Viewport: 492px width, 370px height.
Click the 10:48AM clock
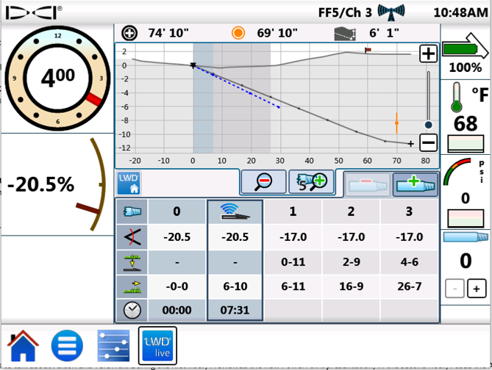(x=460, y=12)
